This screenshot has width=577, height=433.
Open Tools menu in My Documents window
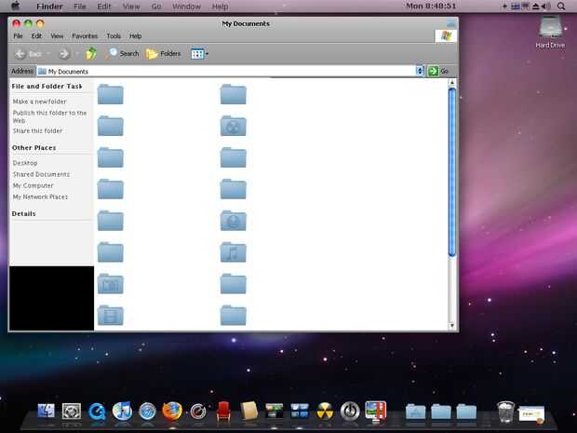tap(114, 36)
